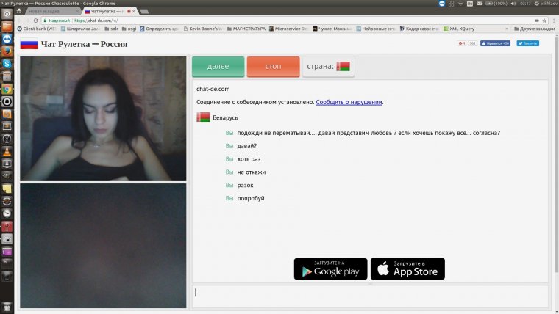This screenshot has width=559, height=314.
Task: Click the green 'далее' next button
Action: pyautogui.click(x=218, y=67)
